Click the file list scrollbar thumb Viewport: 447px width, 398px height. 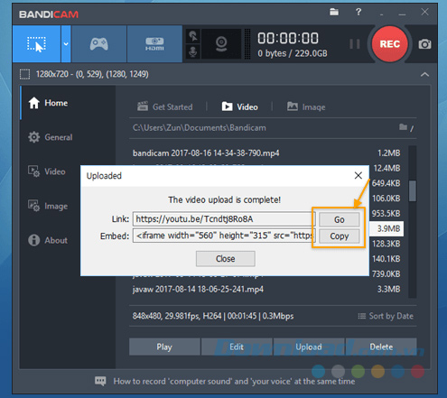[x=413, y=190]
